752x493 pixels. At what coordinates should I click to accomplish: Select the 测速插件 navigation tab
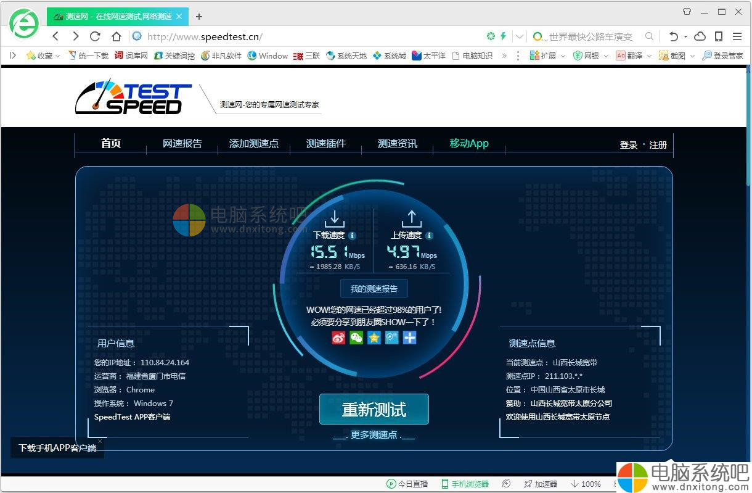click(x=326, y=143)
